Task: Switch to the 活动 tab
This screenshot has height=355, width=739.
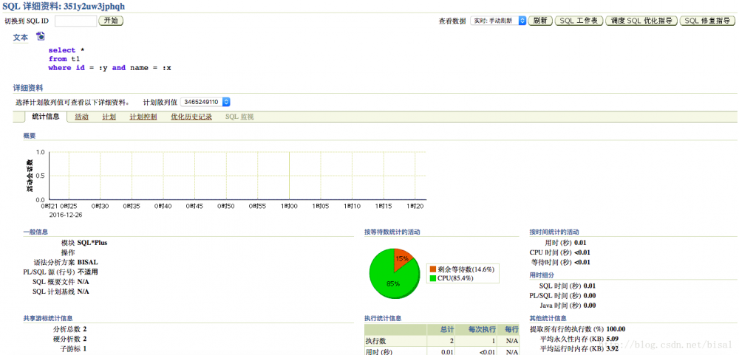Action: pos(81,117)
